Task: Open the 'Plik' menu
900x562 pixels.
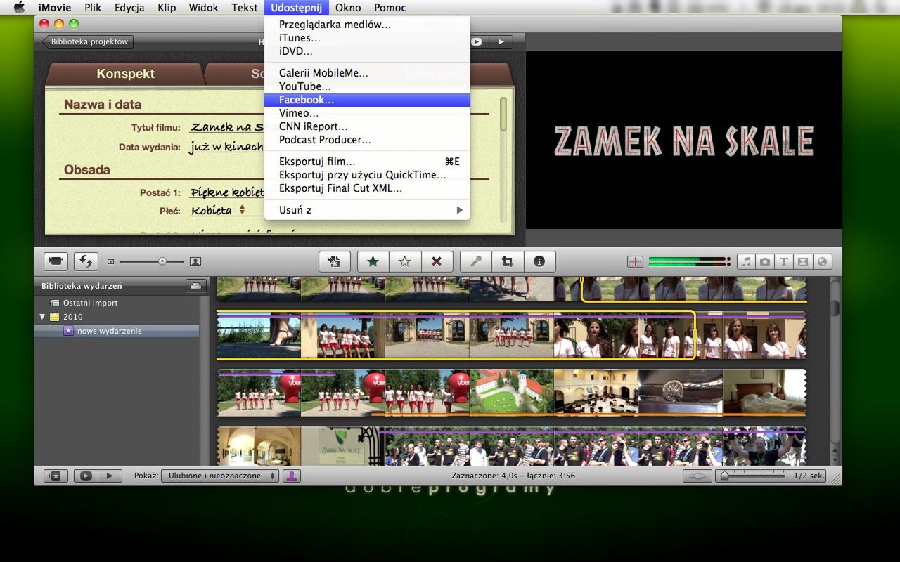Action: click(93, 8)
